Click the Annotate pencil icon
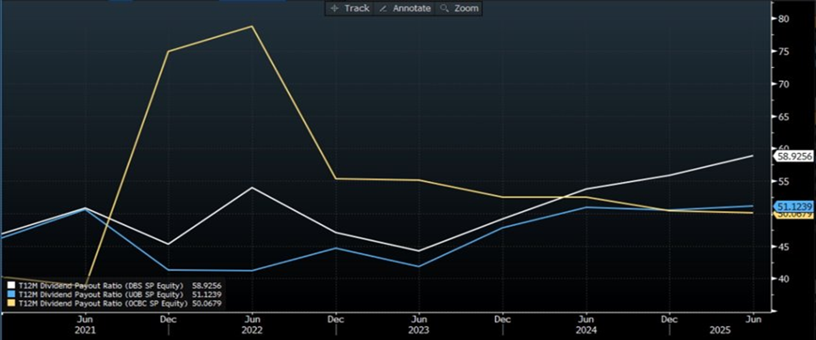Viewport: 816px width, 340px height. 383,8
